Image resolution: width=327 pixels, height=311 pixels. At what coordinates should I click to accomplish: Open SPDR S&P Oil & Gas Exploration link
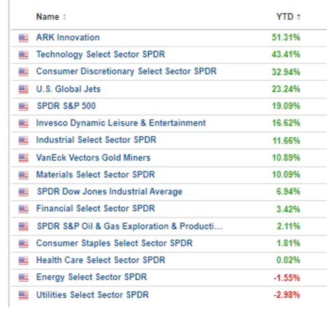pyautogui.click(x=130, y=226)
